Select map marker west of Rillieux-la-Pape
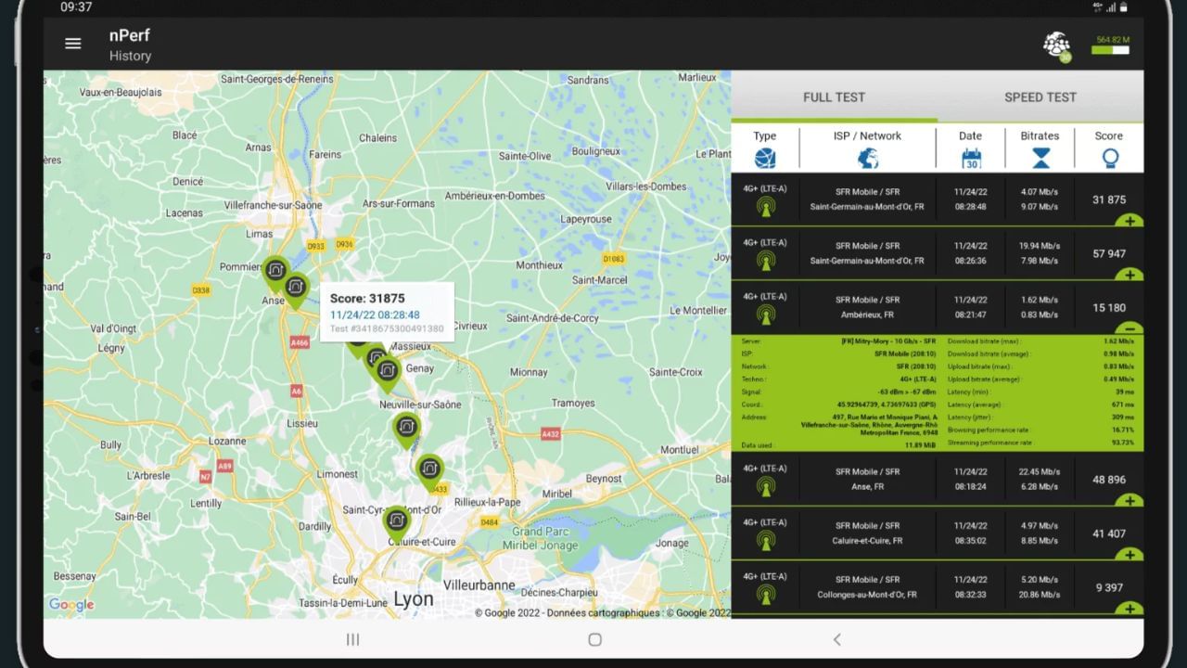Viewport: 1187px width, 668px height. coord(428,470)
